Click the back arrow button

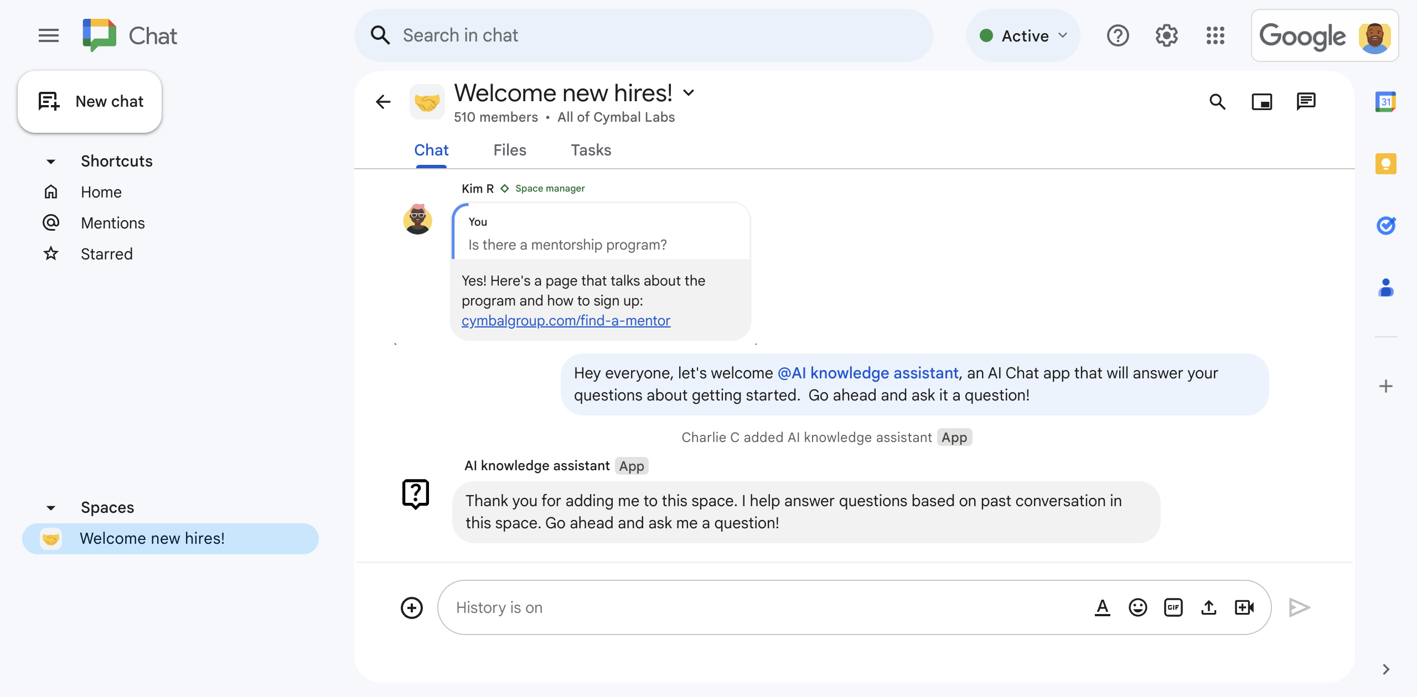tap(384, 101)
